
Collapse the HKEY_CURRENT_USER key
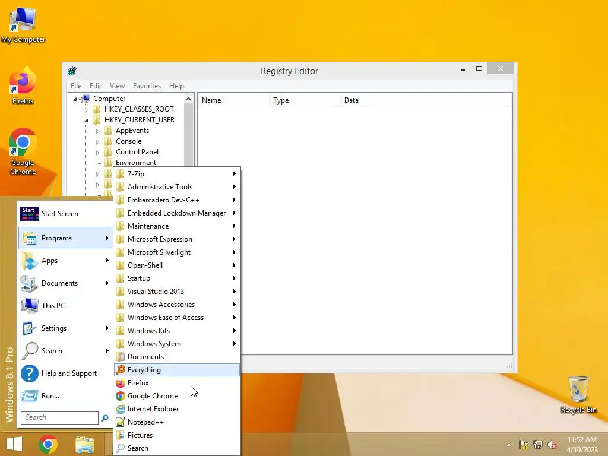click(x=86, y=120)
